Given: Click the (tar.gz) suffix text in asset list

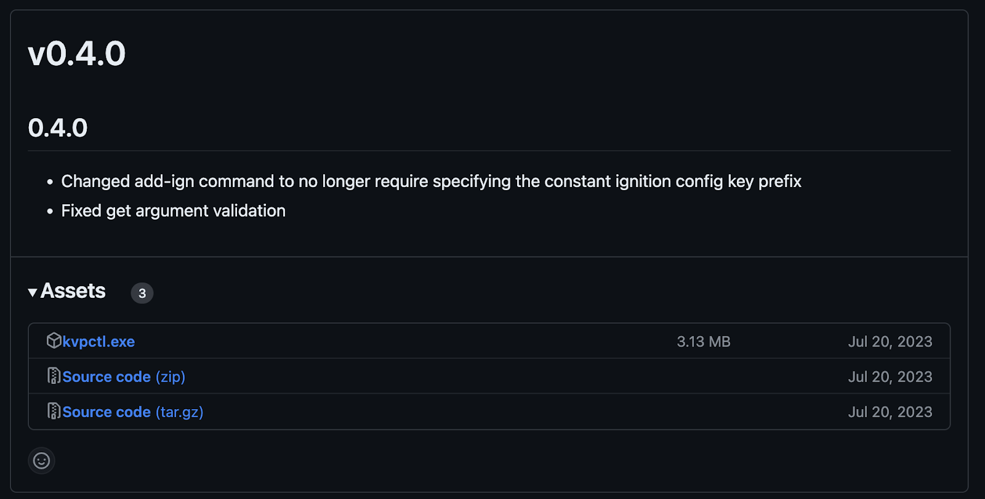Looking at the screenshot, I should point(179,412).
